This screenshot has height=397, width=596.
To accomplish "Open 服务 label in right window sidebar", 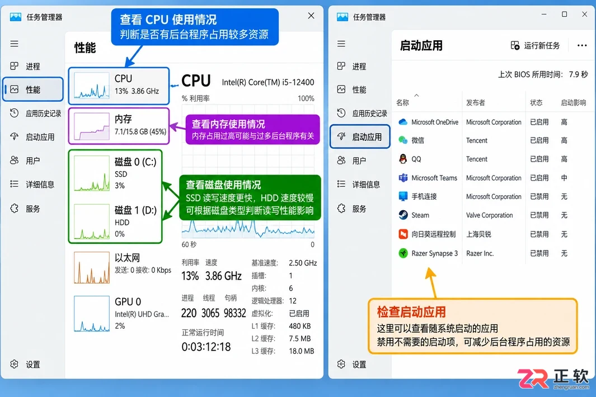I will 359,209.
